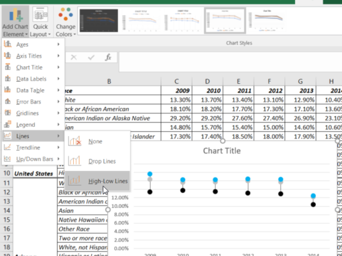Click the Lines menu icon

click(7, 136)
